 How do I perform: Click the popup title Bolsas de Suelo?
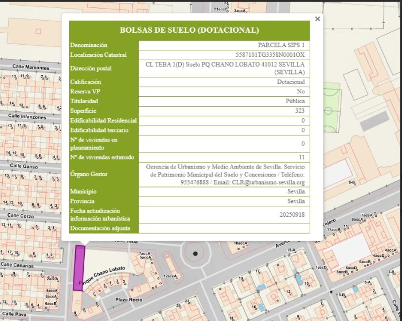click(189, 30)
